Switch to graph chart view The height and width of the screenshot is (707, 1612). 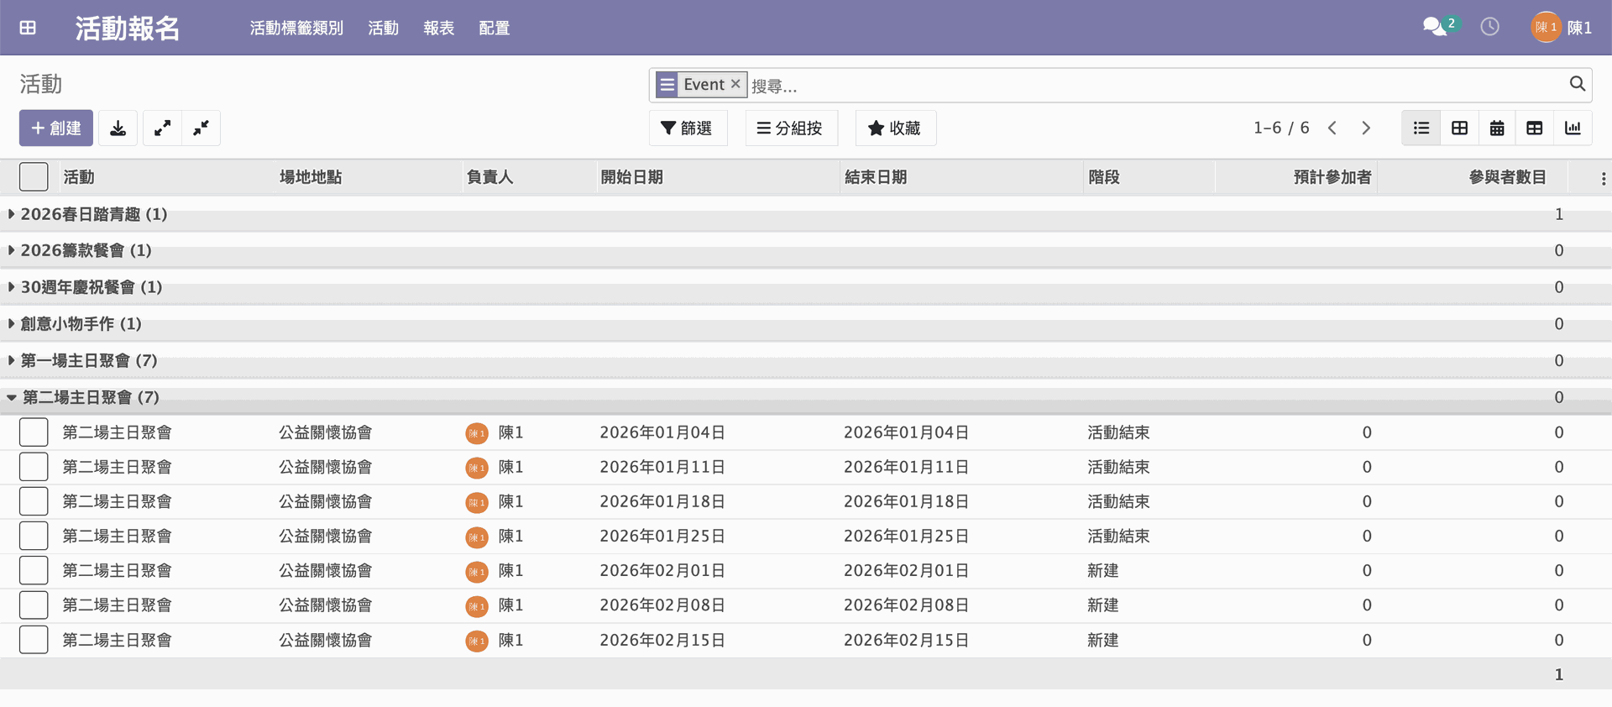point(1573,128)
